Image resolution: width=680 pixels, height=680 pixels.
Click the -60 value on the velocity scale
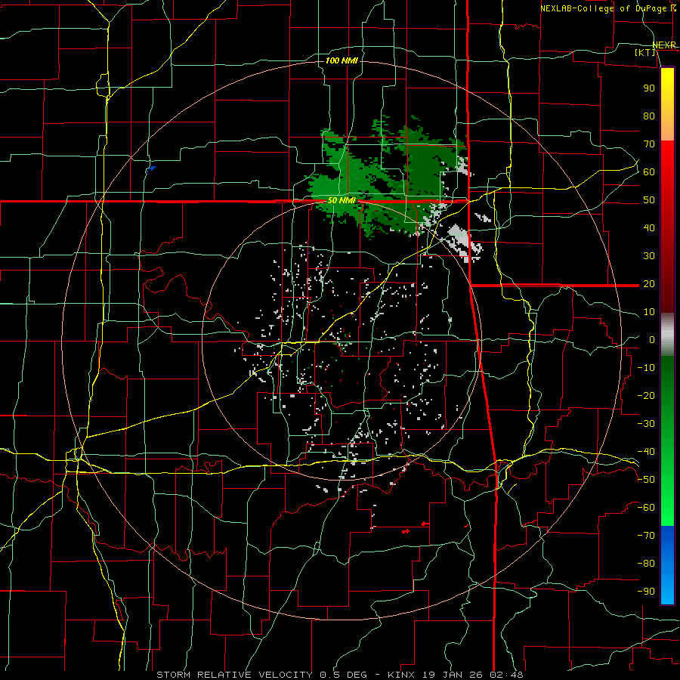pos(646,508)
